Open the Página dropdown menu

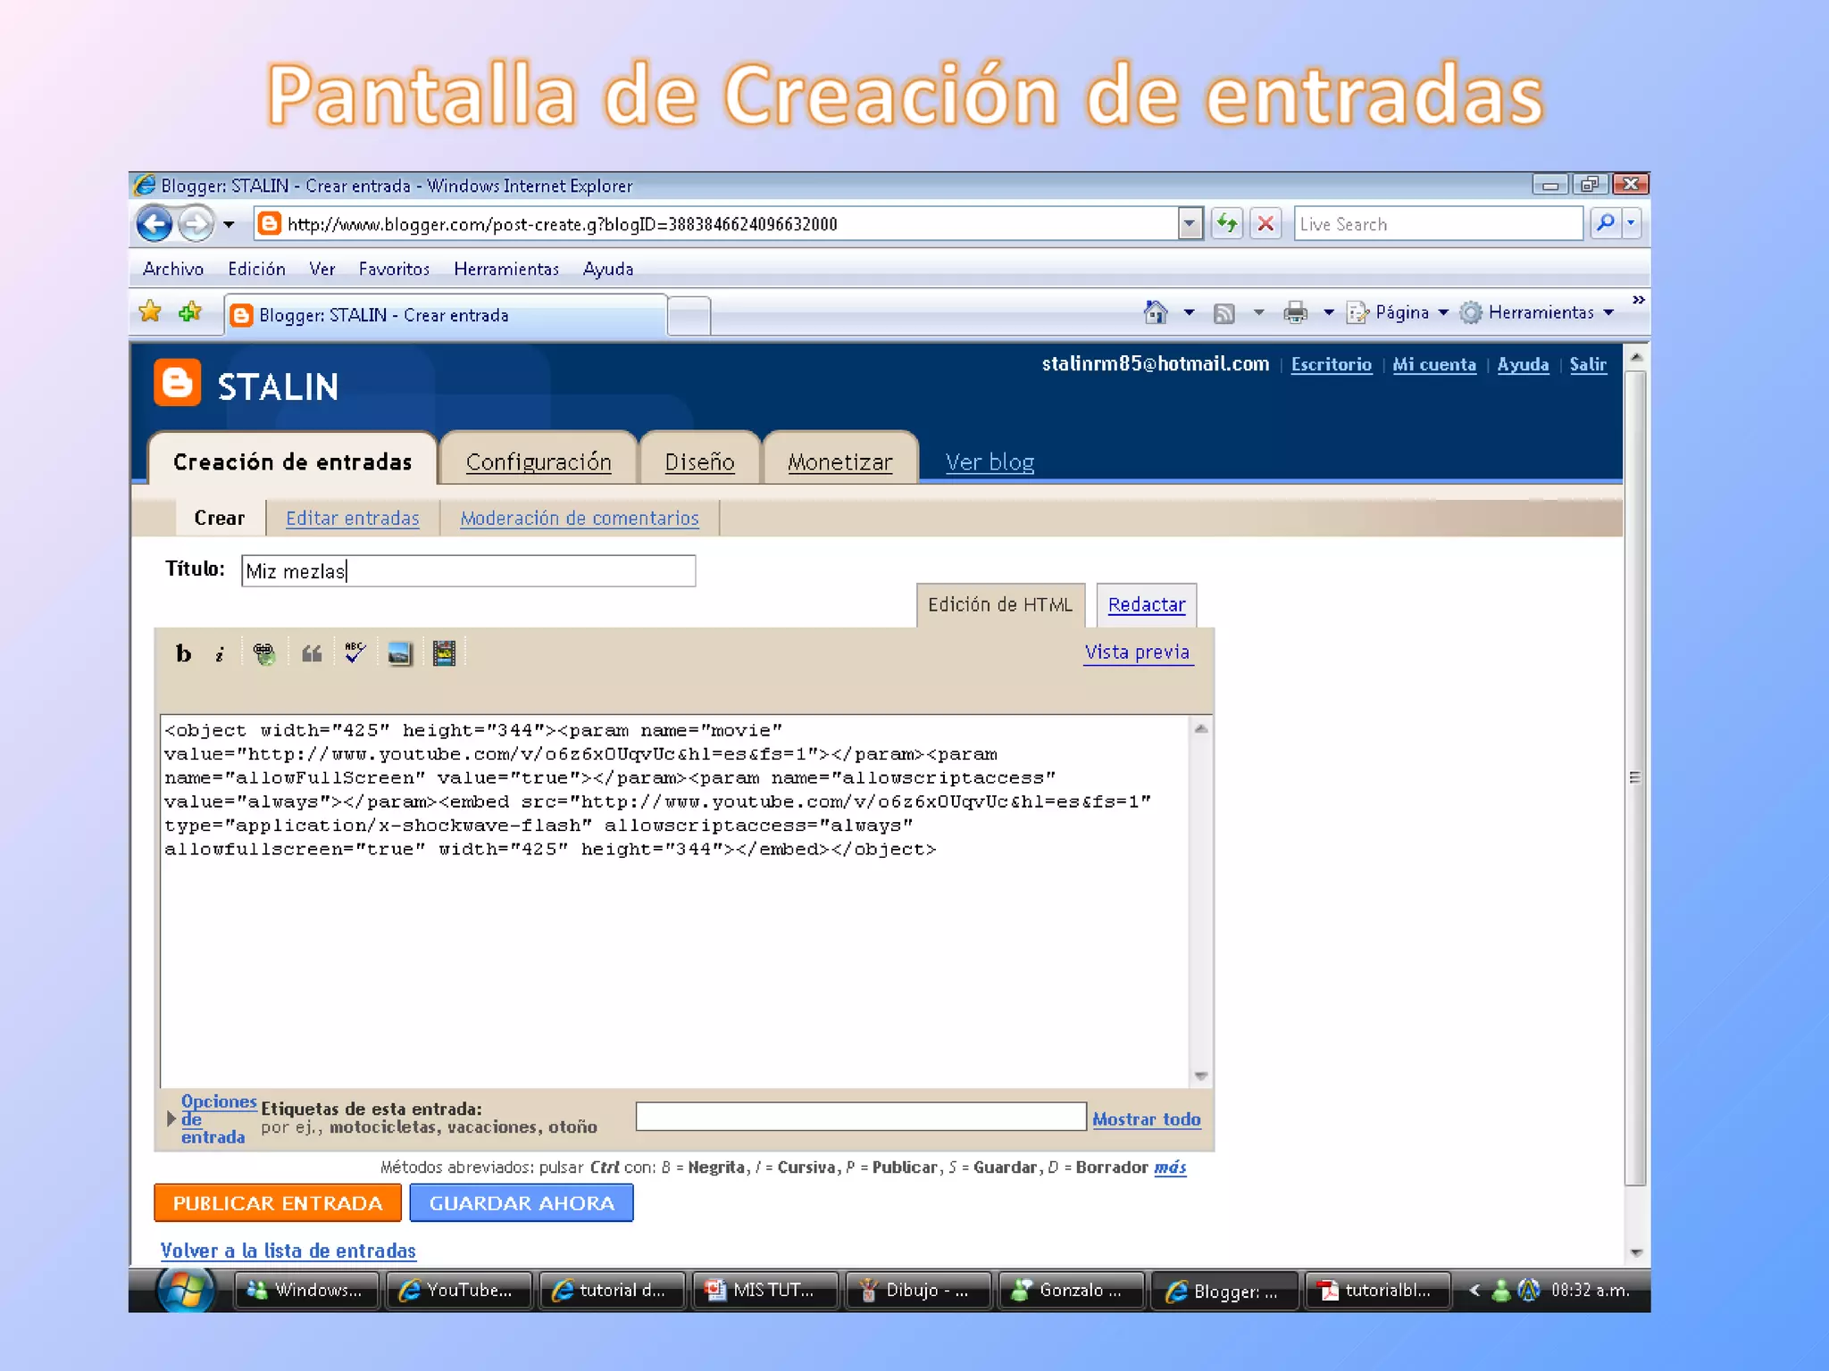pos(1401,312)
